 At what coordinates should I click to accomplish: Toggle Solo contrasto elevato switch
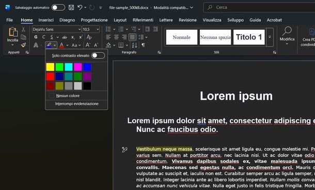click(x=98, y=55)
